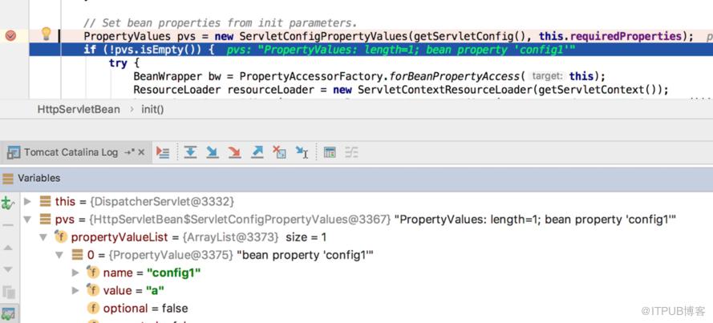The height and width of the screenshot is (323, 713).
Task: Click the field icon beside 'optional'
Action: pyautogui.click(x=93, y=308)
